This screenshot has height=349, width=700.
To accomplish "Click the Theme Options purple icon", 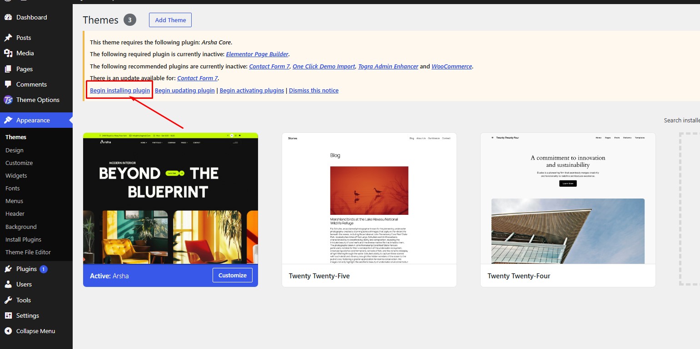I will 8,100.
